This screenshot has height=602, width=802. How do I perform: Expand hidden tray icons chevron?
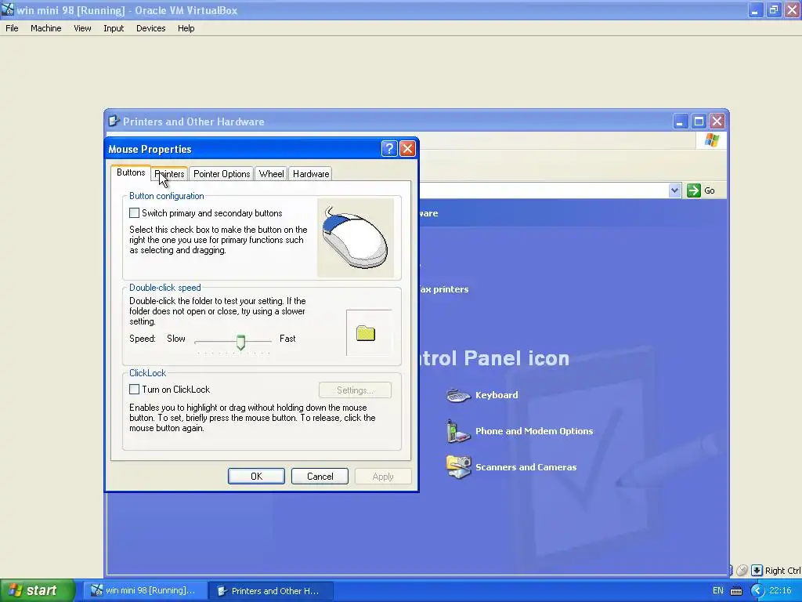tap(757, 591)
